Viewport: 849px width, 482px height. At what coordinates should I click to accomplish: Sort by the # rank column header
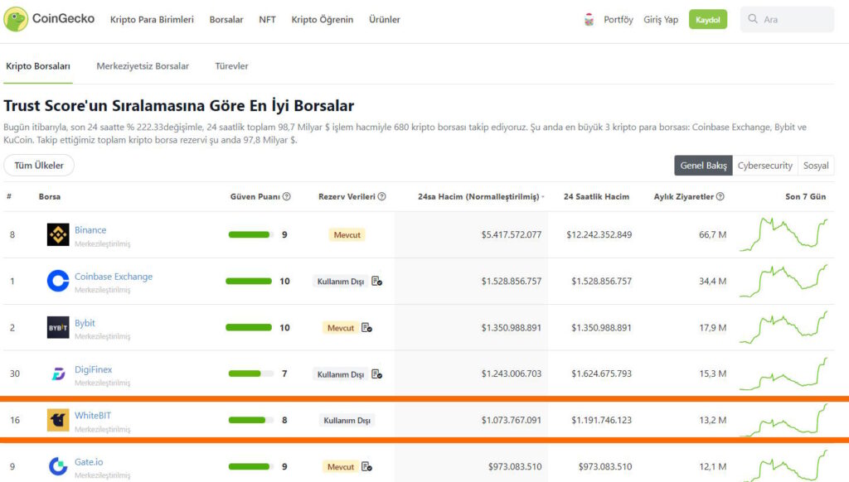pyautogui.click(x=9, y=196)
